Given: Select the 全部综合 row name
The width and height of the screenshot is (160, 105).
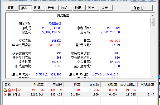Looking at the screenshot, I should point(14,90).
